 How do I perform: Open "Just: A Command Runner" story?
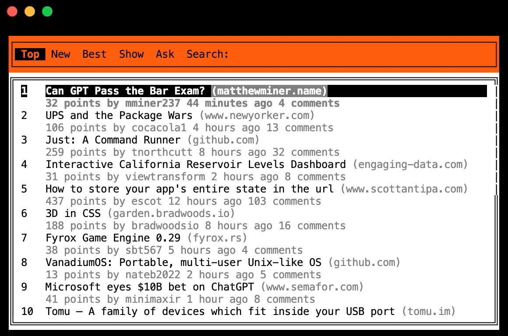(113, 140)
